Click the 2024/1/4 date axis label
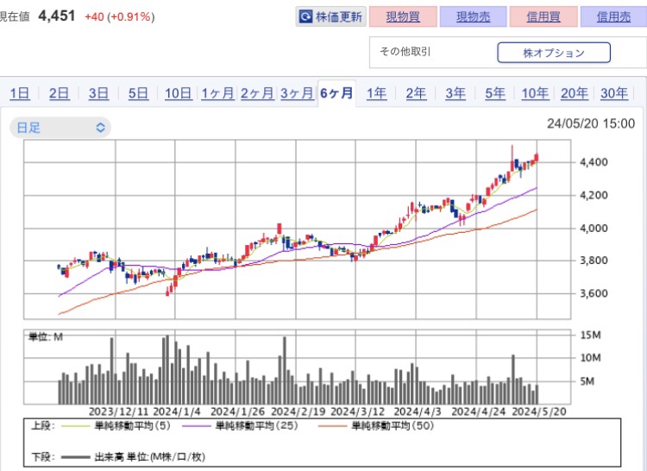 (x=177, y=411)
